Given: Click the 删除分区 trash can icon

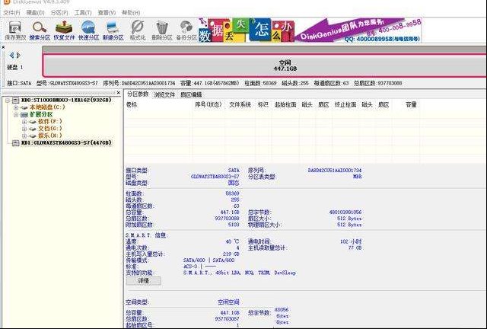Looking at the screenshot, I should tap(161, 27).
